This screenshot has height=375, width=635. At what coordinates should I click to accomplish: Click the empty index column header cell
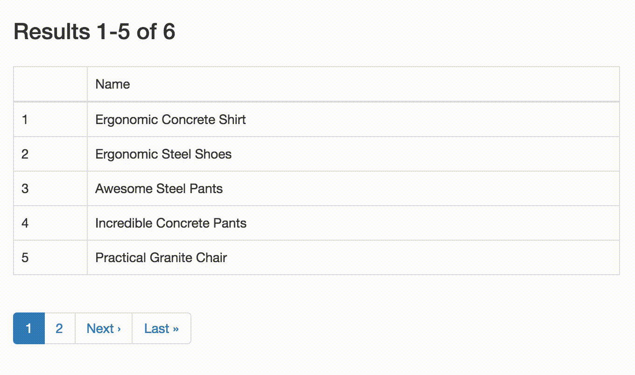(x=50, y=84)
